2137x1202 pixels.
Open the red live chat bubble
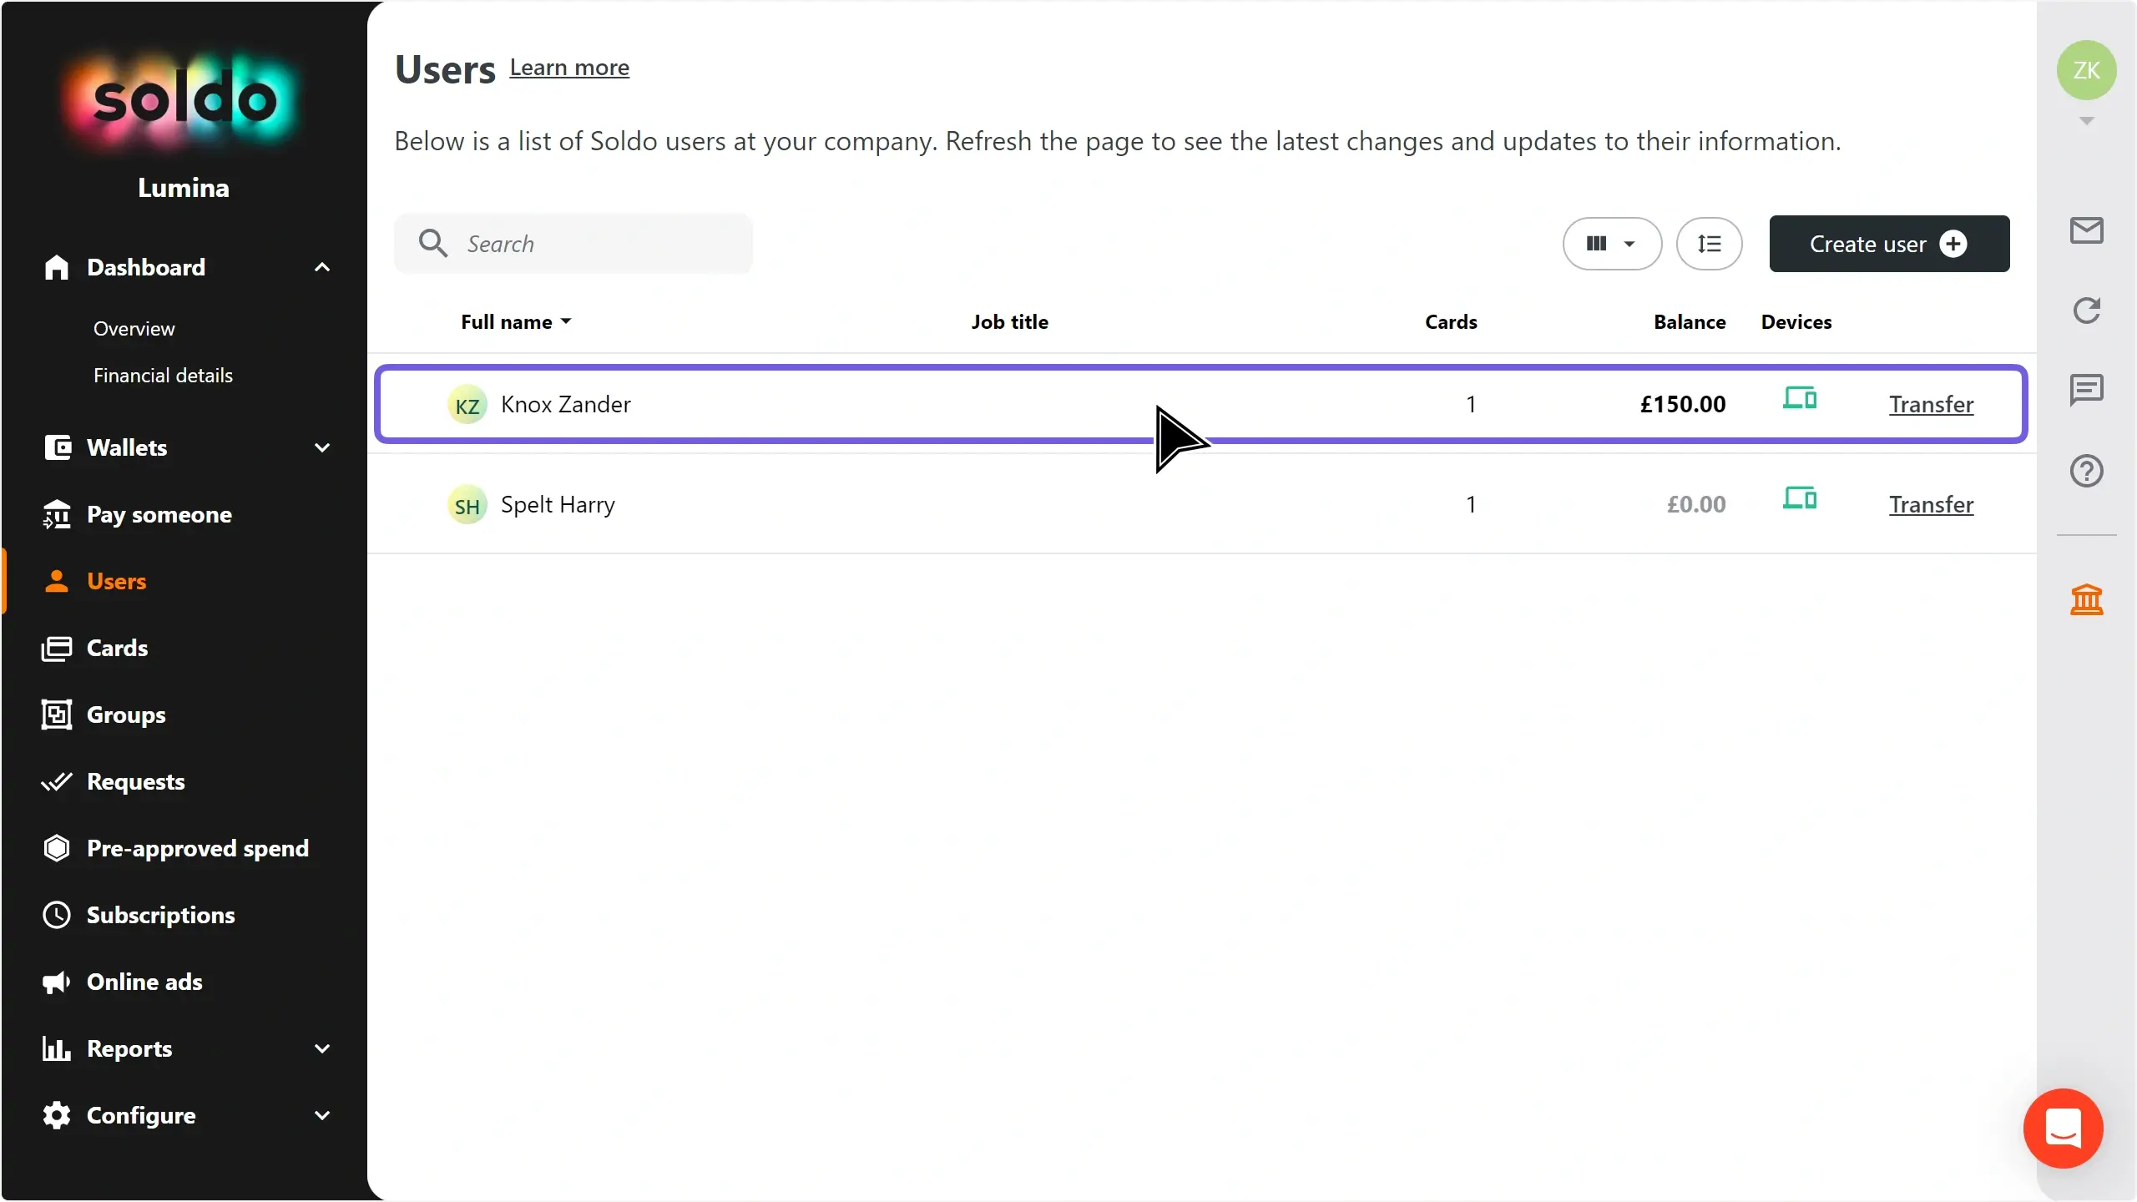2063,1128
